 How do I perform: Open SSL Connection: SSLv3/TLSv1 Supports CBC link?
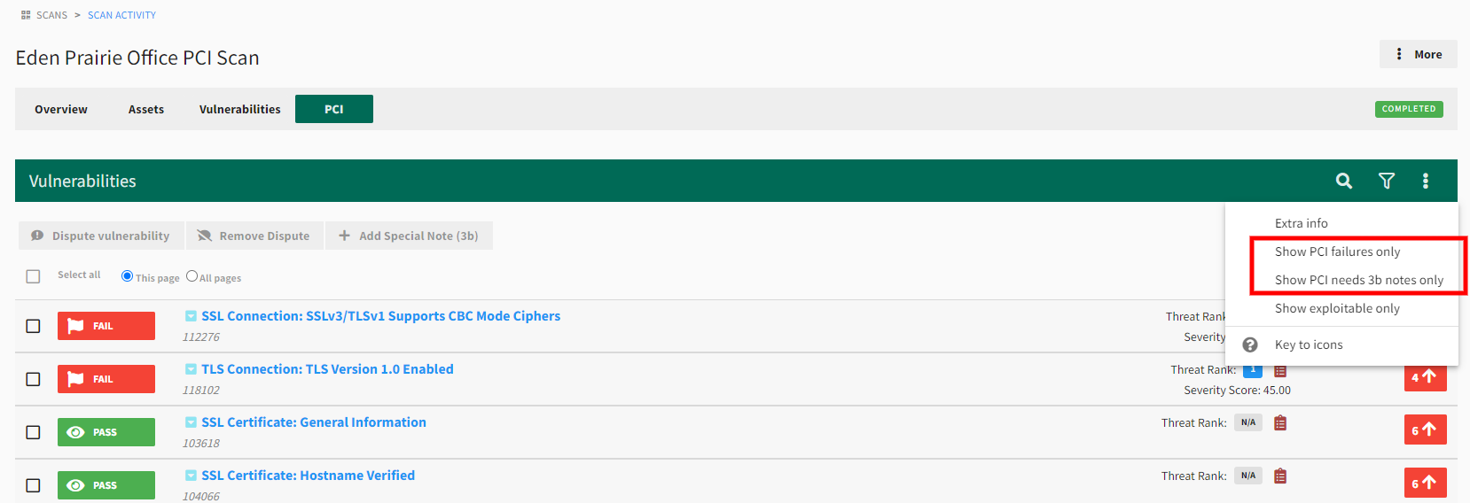[380, 316]
